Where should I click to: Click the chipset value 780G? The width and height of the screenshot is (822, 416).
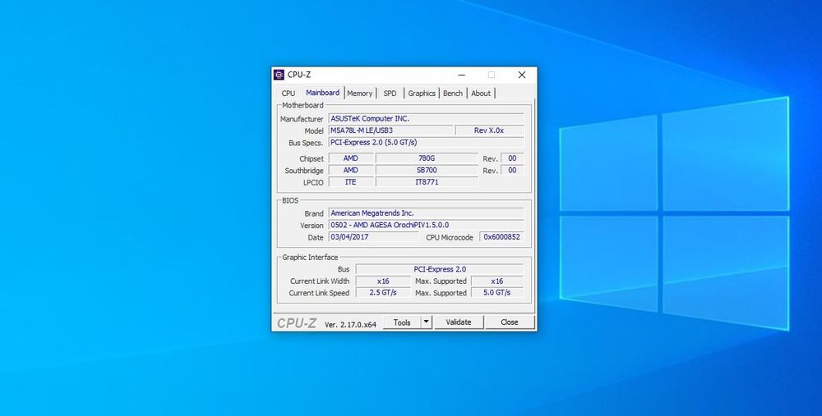point(427,158)
